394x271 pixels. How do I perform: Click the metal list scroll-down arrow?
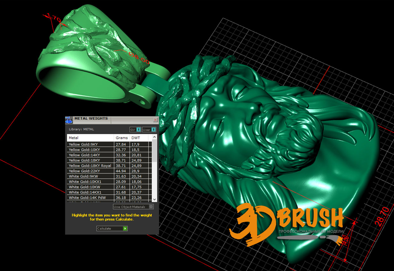click(155, 199)
